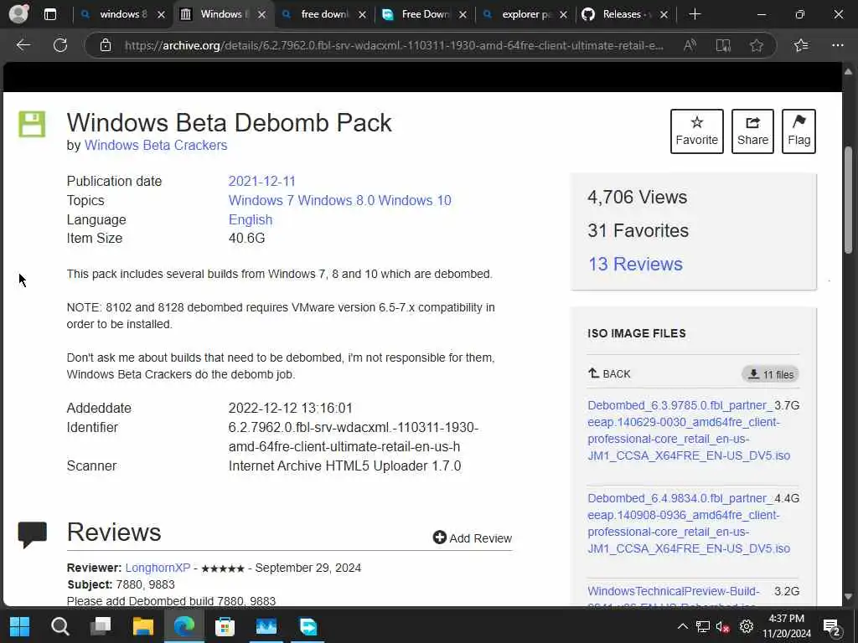Open the notification center icon

(832, 628)
